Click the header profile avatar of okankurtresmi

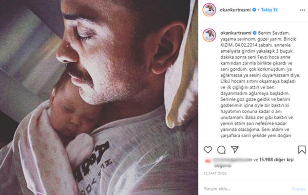coord(209,10)
